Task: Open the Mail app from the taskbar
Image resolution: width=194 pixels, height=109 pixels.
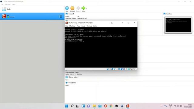Action: (x=100, y=106)
